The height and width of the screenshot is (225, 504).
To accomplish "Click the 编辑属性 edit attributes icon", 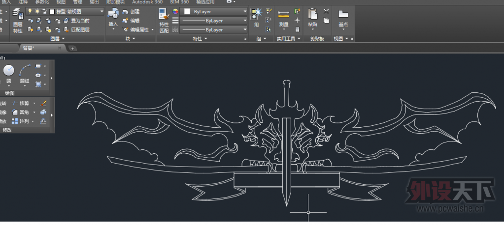I will pyautogui.click(x=126, y=29).
